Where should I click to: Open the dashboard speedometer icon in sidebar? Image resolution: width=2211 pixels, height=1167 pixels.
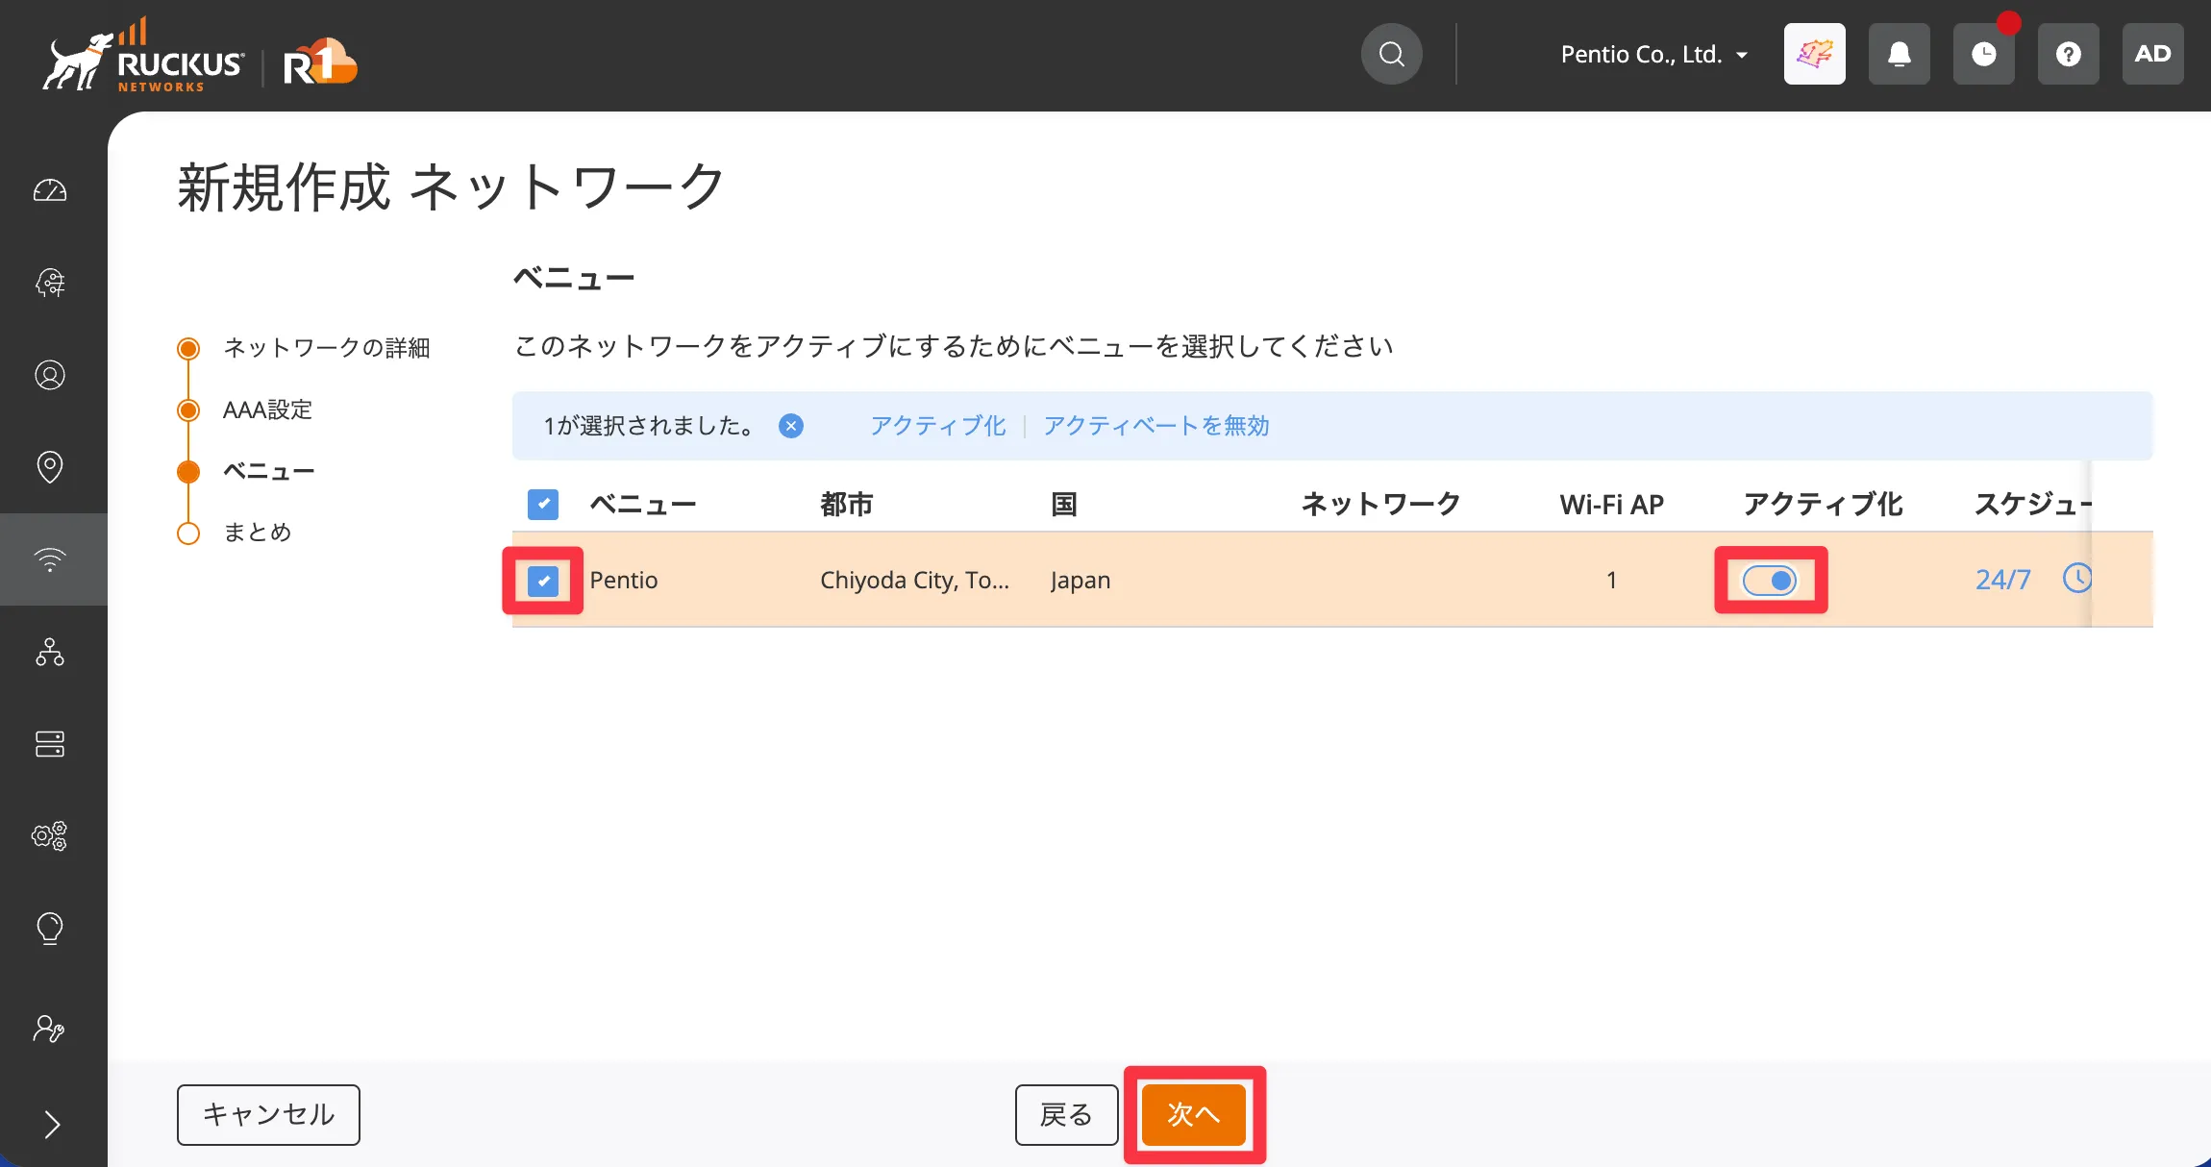(x=50, y=190)
